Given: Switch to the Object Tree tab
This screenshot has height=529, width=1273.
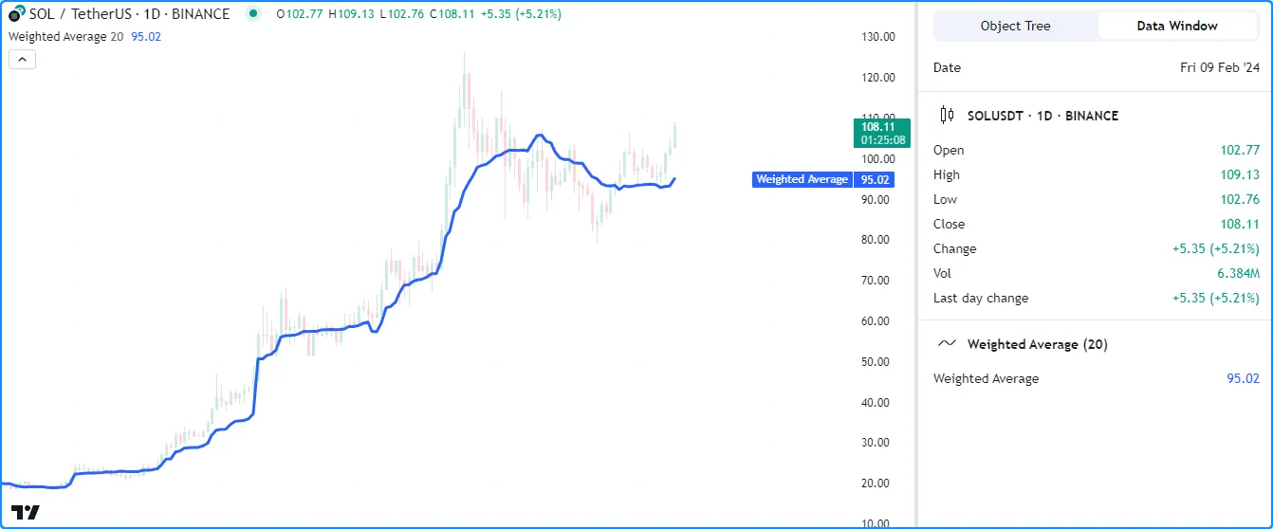Looking at the screenshot, I should [1015, 26].
